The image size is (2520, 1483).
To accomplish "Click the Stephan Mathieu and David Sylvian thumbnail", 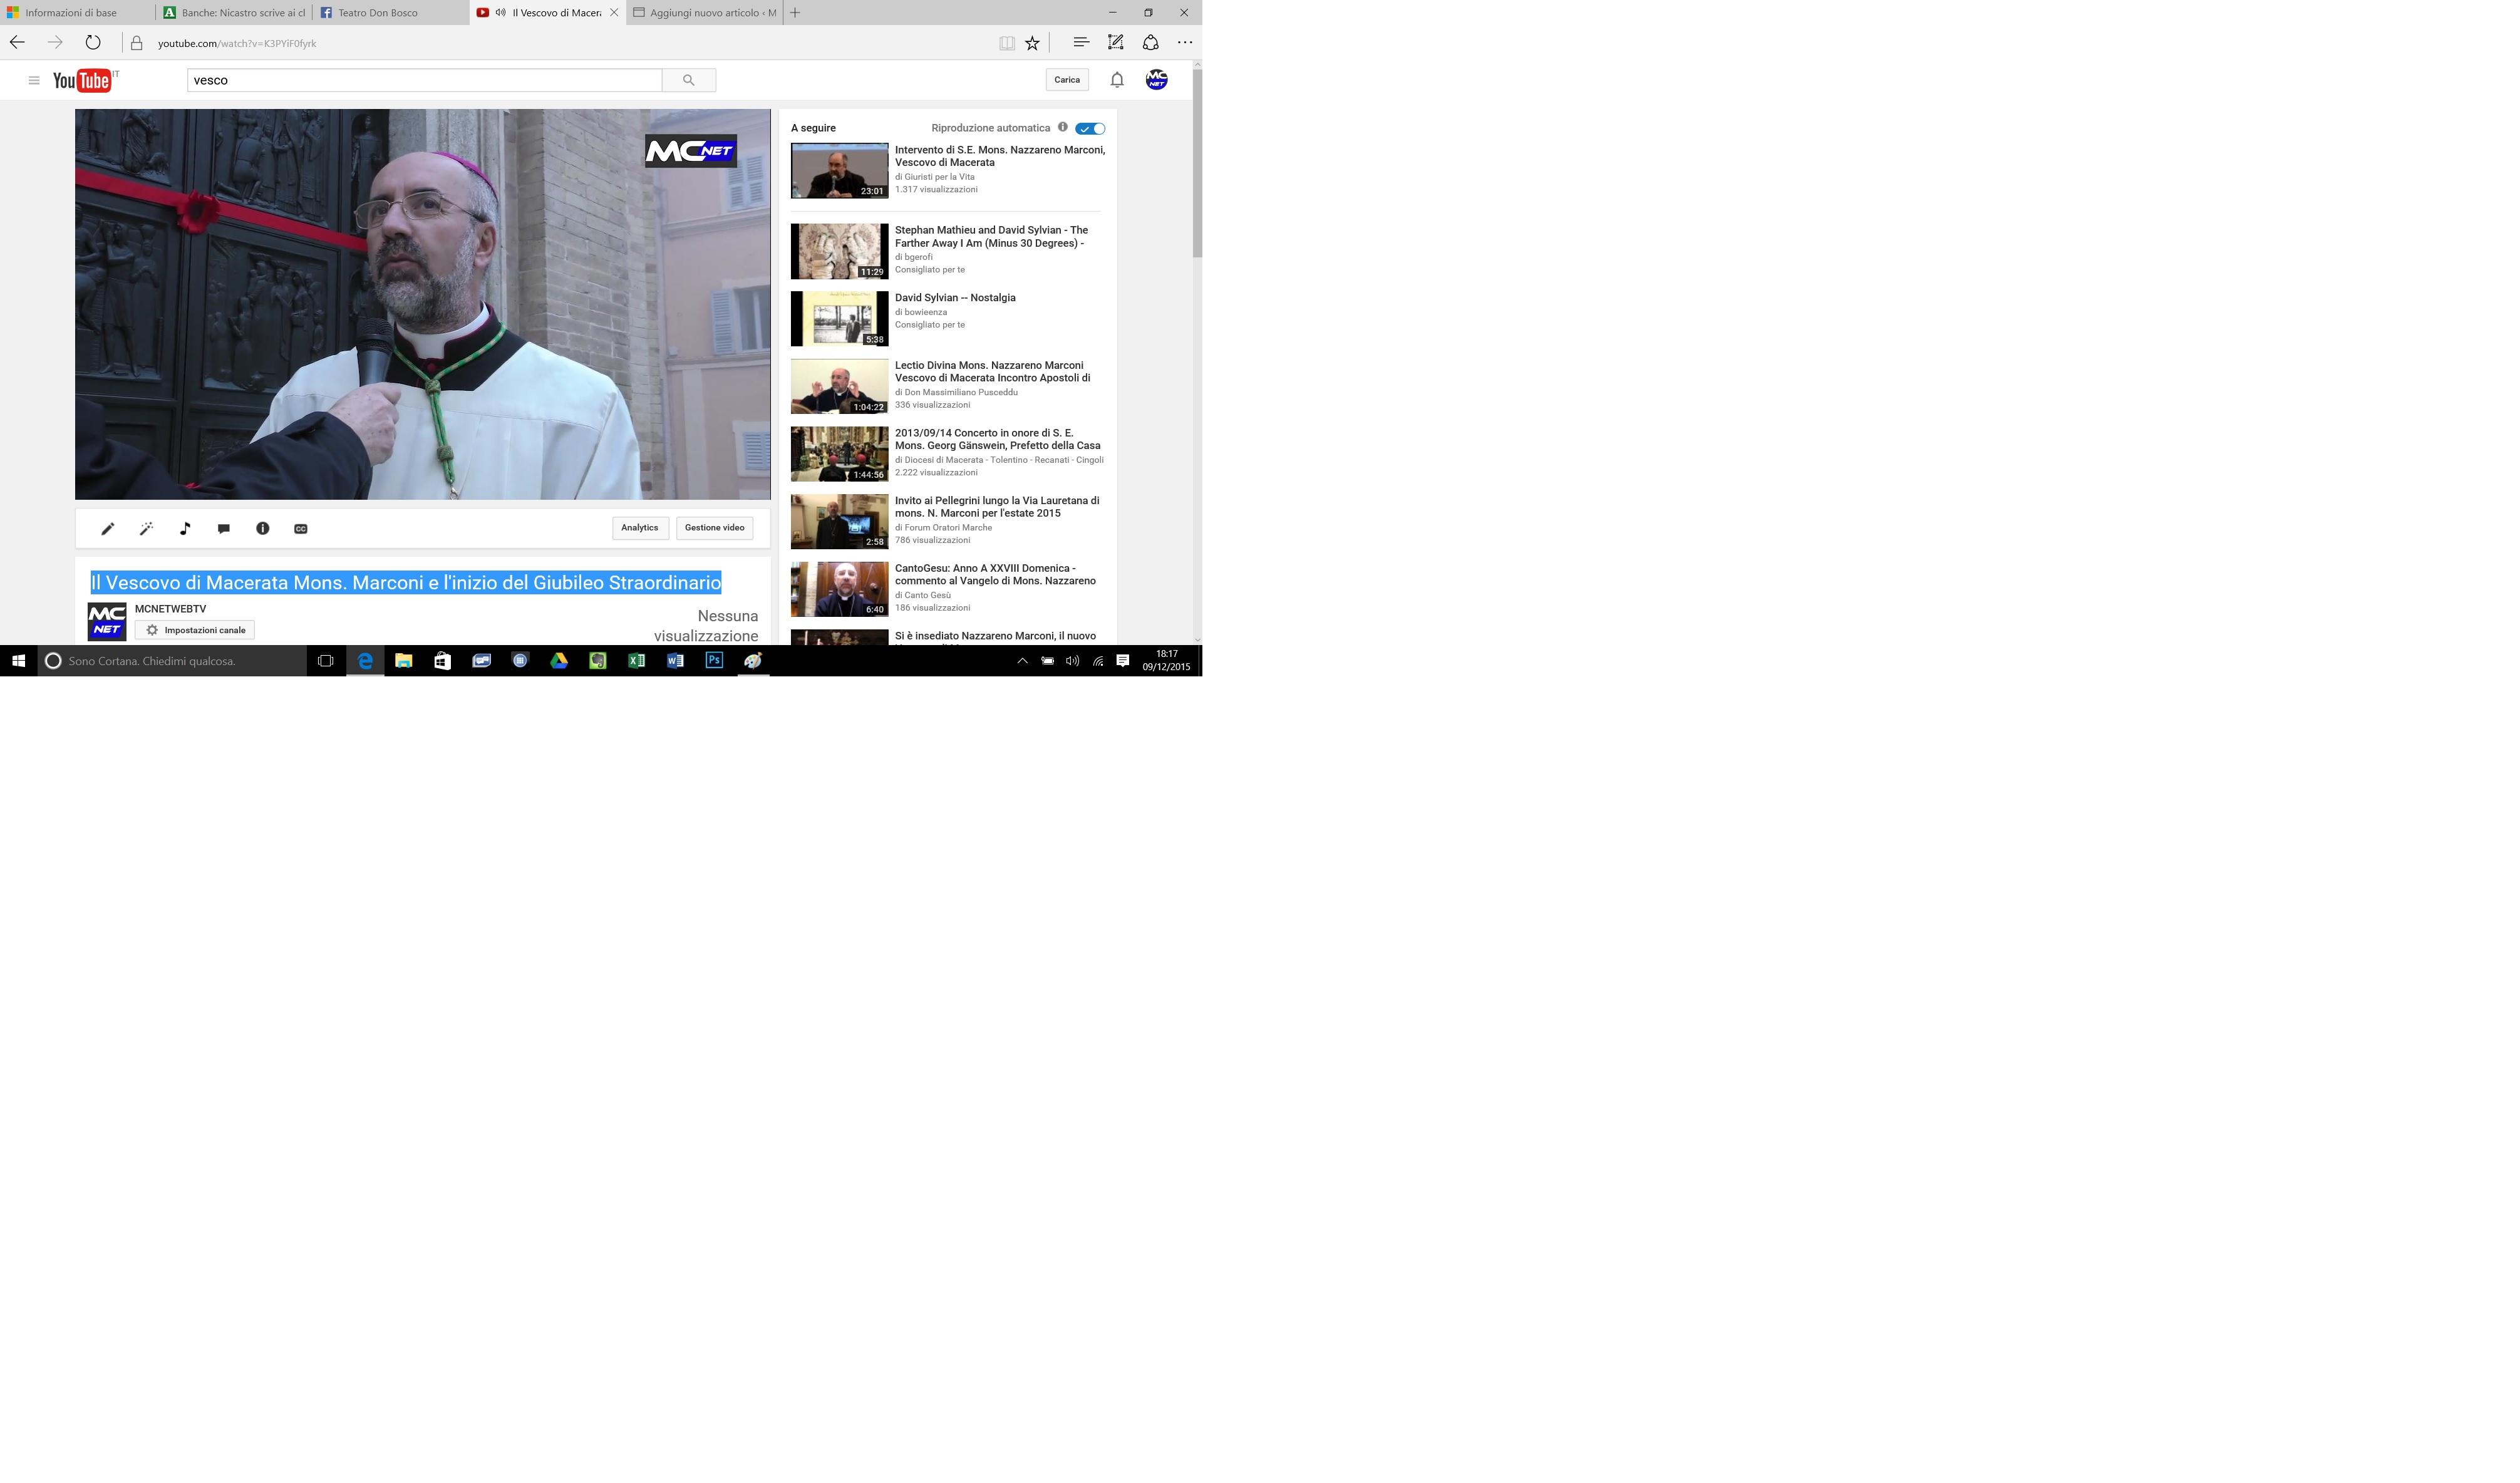I will click(x=839, y=251).
